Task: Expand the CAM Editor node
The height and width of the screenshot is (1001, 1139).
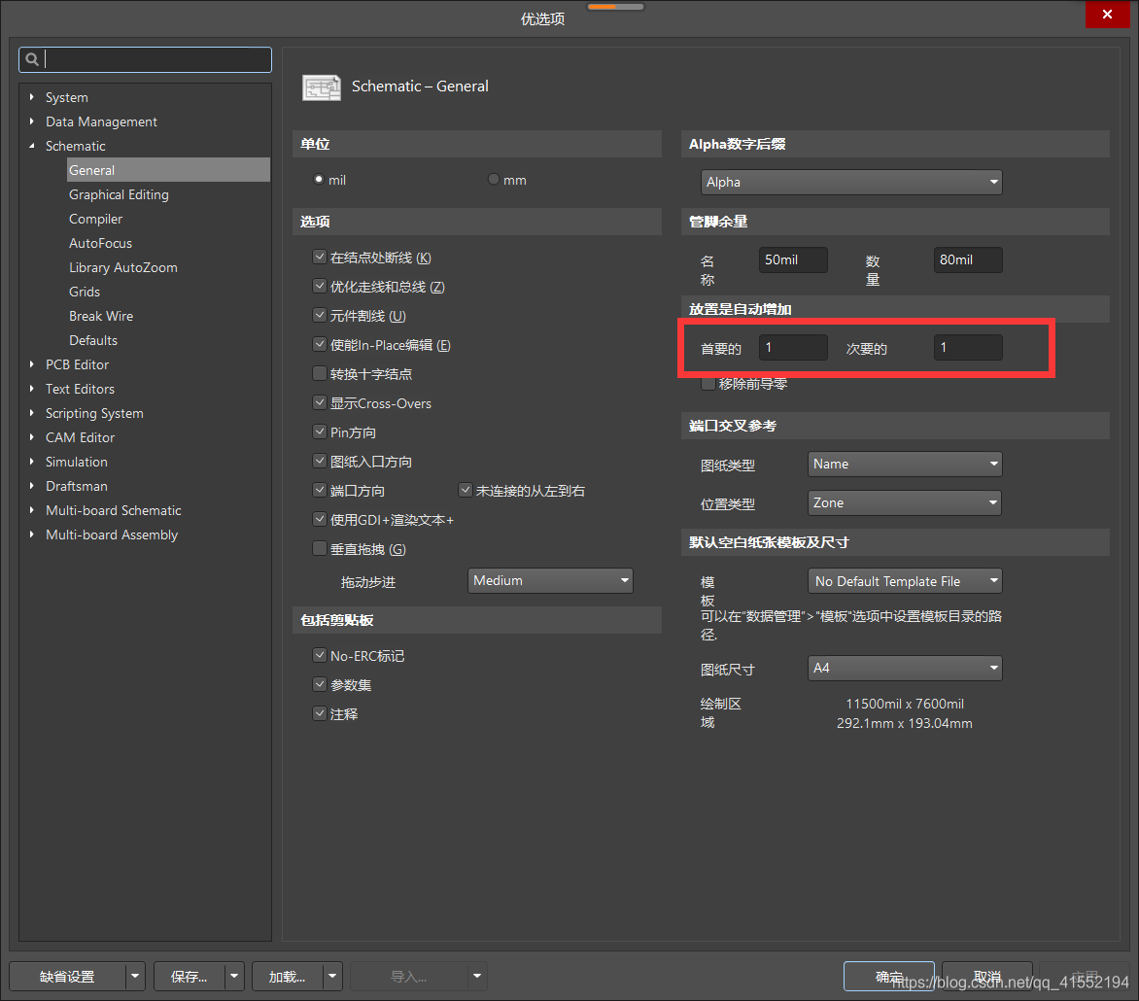Action: 31,437
